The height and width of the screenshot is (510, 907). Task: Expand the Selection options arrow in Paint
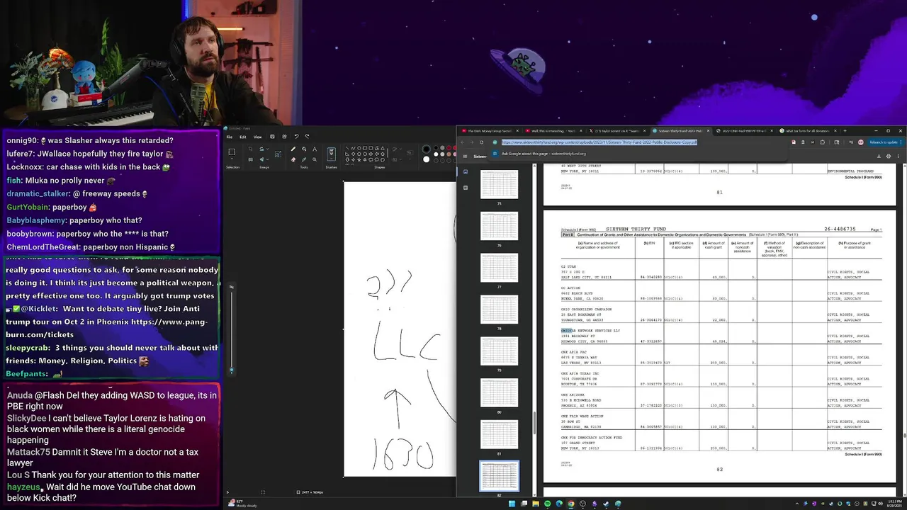point(232,159)
